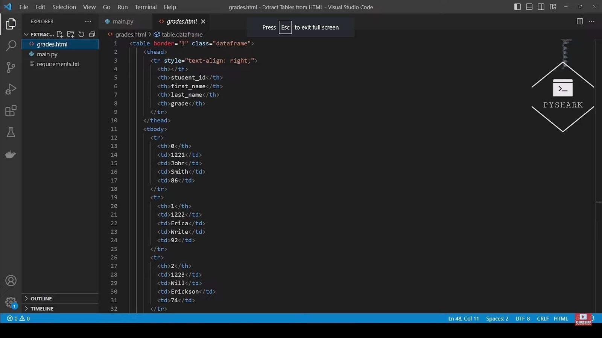The image size is (602, 338).
Task: Open the Run and Debug view
Action: tap(11, 89)
